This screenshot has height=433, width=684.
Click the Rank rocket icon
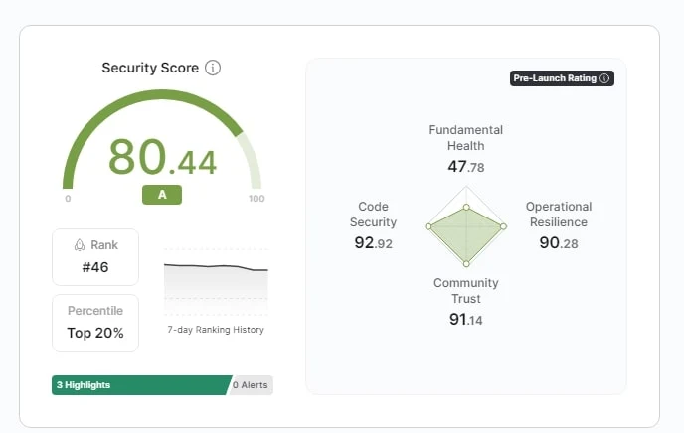pyautogui.click(x=80, y=245)
